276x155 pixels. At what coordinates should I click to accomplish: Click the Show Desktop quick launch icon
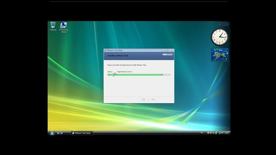click(x=58, y=133)
